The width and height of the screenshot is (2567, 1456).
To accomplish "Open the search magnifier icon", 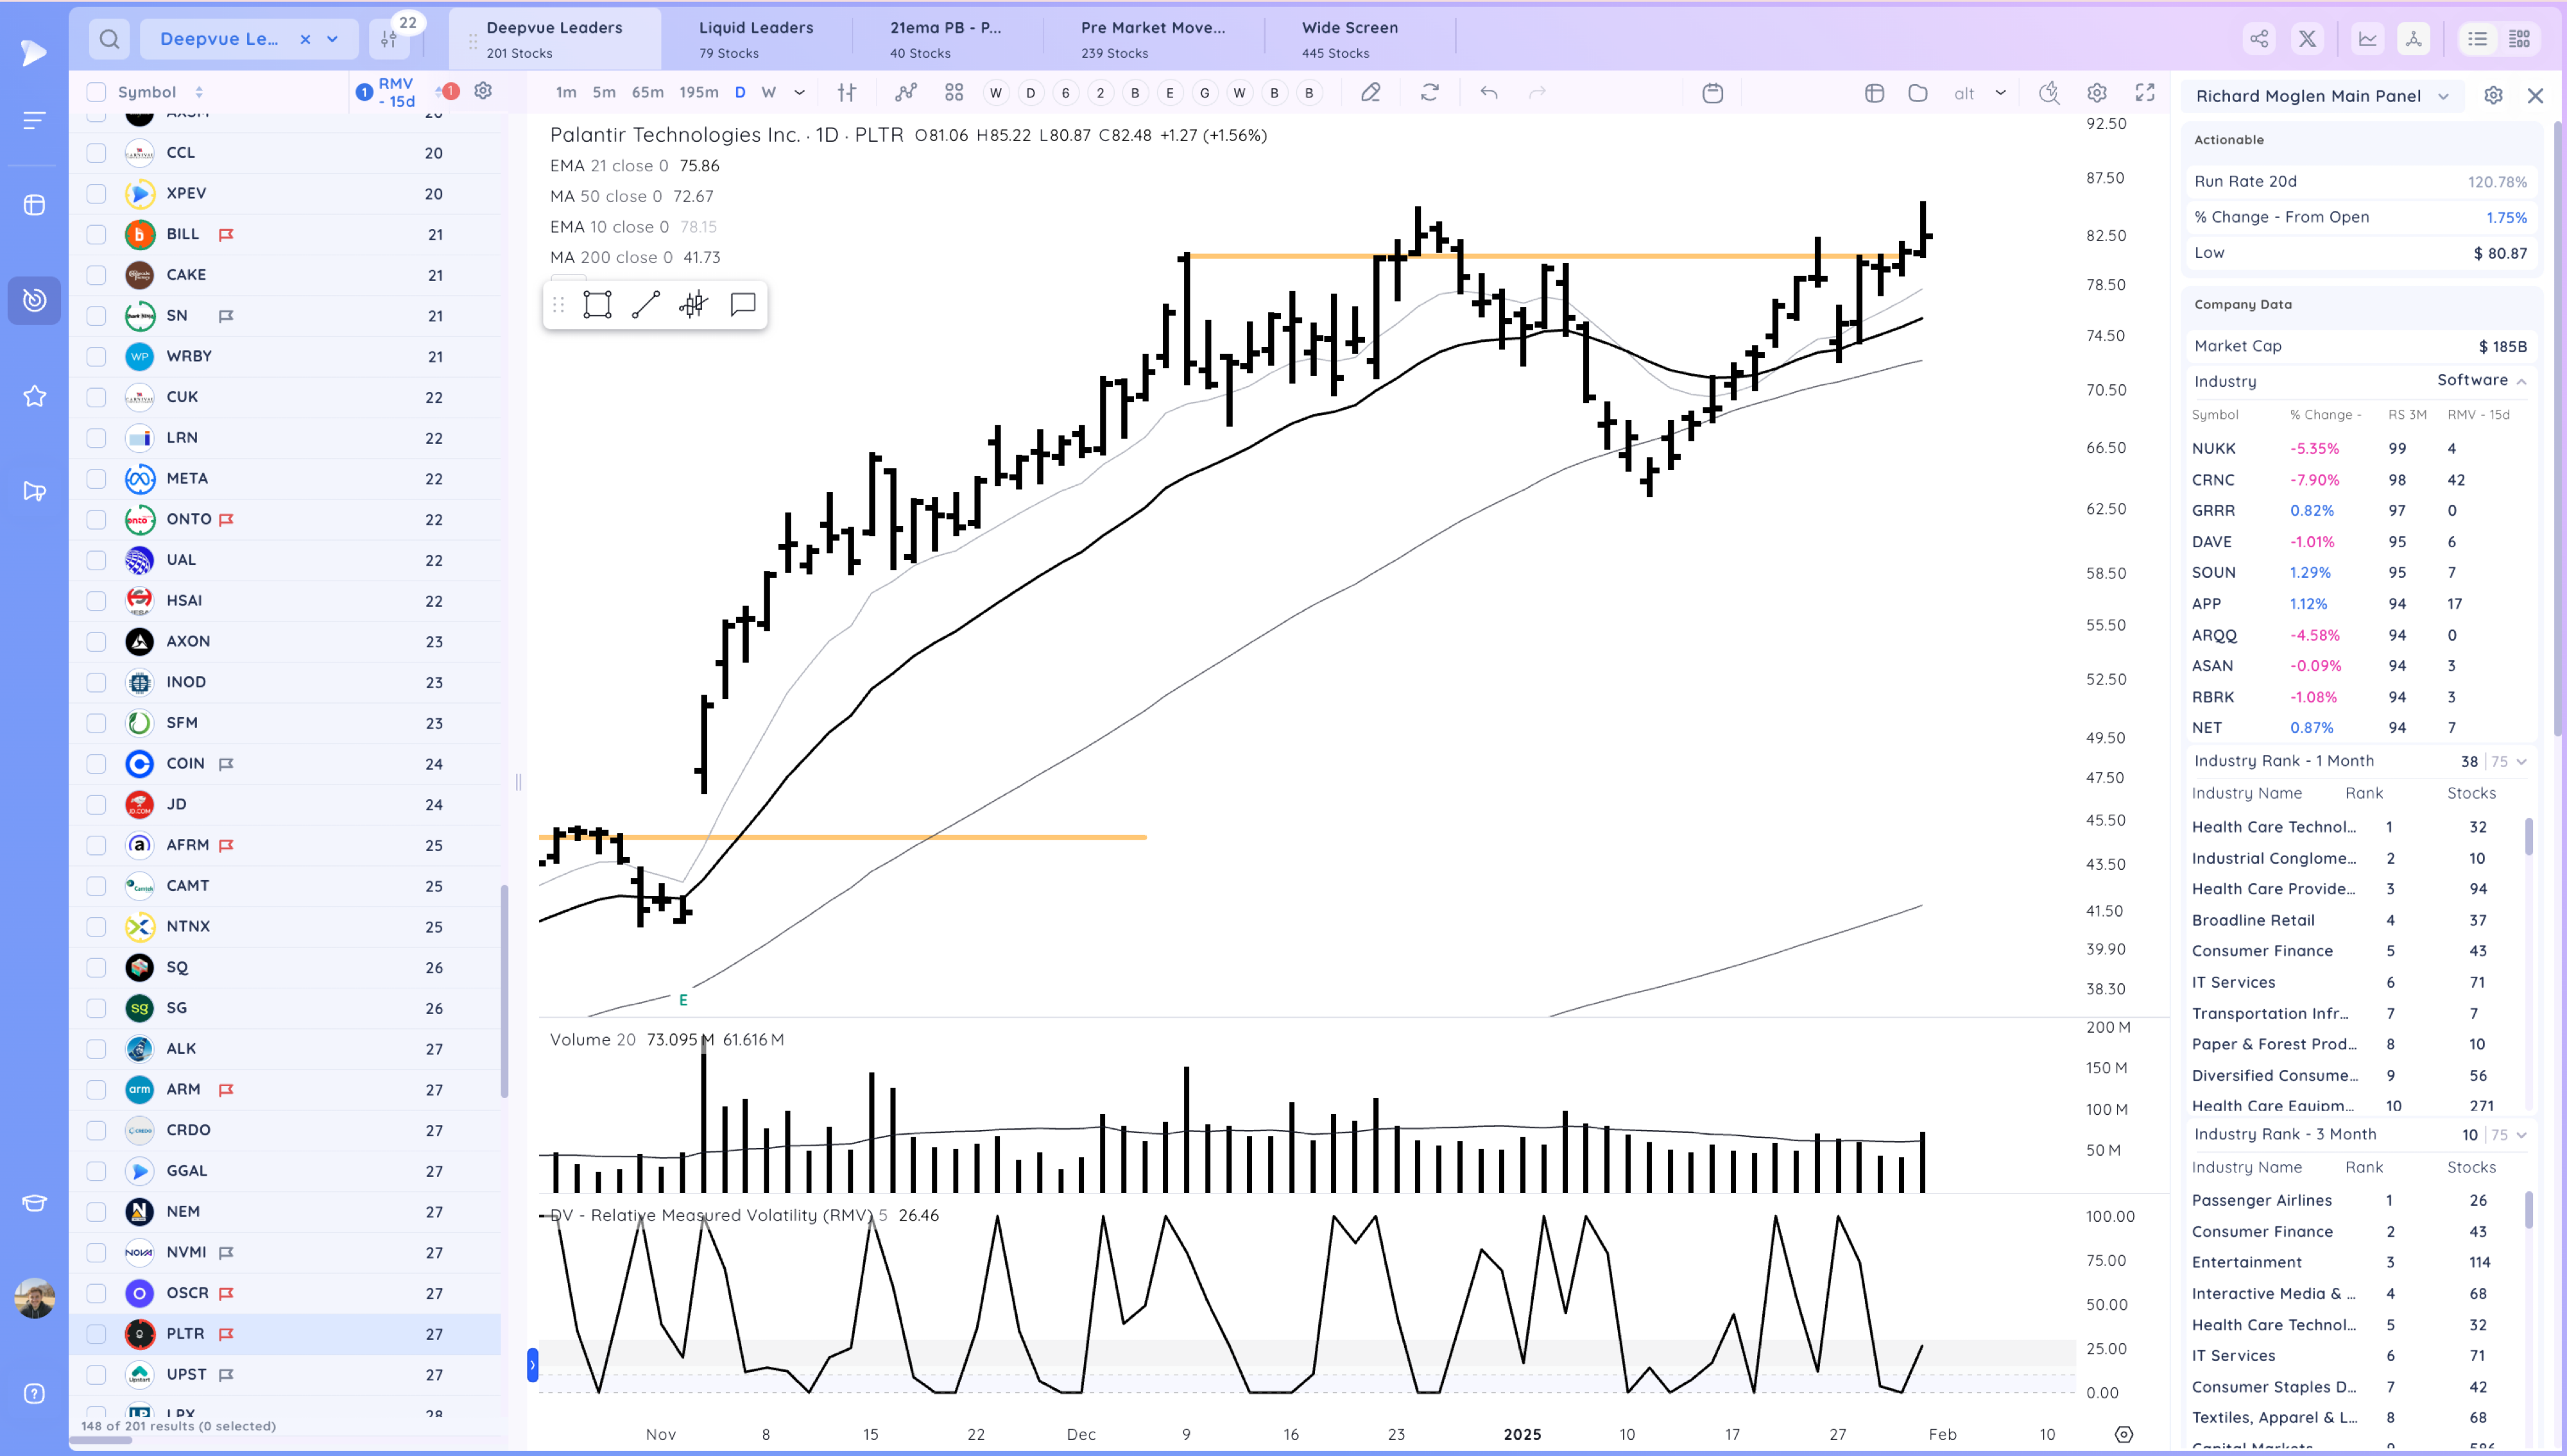I will click(x=110, y=39).
